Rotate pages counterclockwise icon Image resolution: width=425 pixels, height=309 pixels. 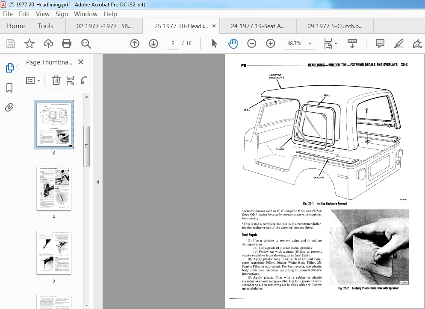coord(84,80)
